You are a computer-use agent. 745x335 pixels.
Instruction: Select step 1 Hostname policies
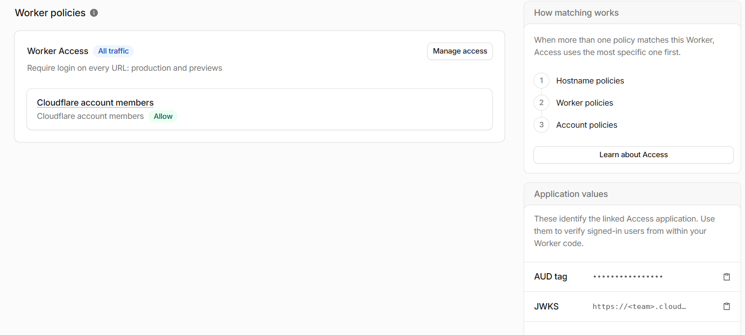[x=590, y=81]
